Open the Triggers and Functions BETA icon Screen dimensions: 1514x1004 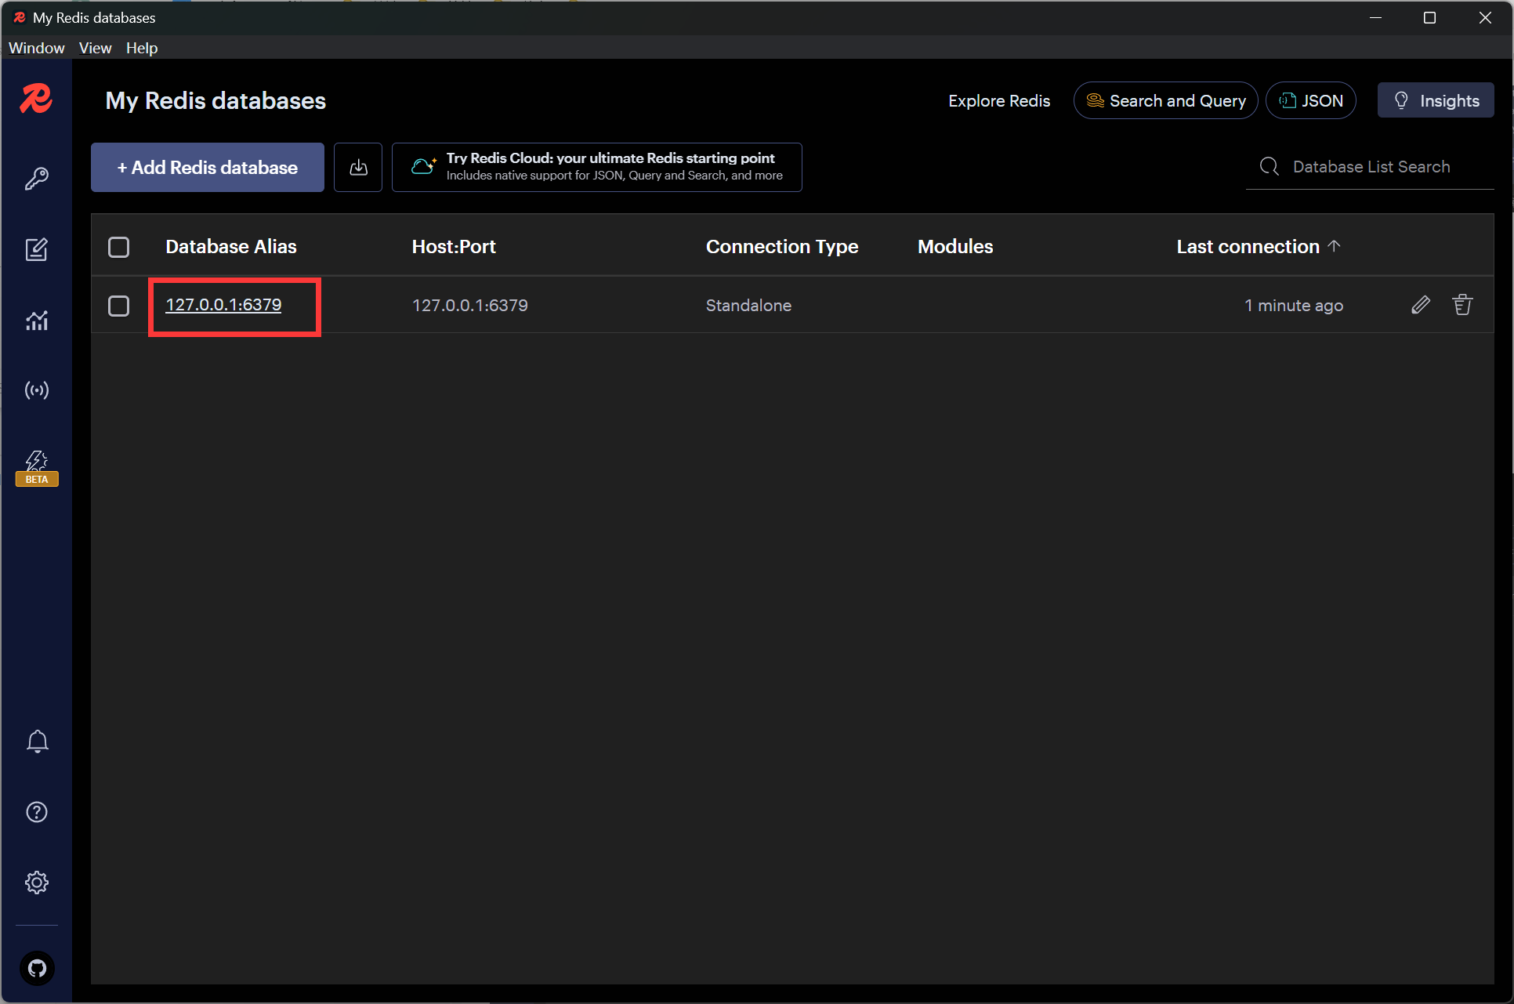tap(37, 467)
